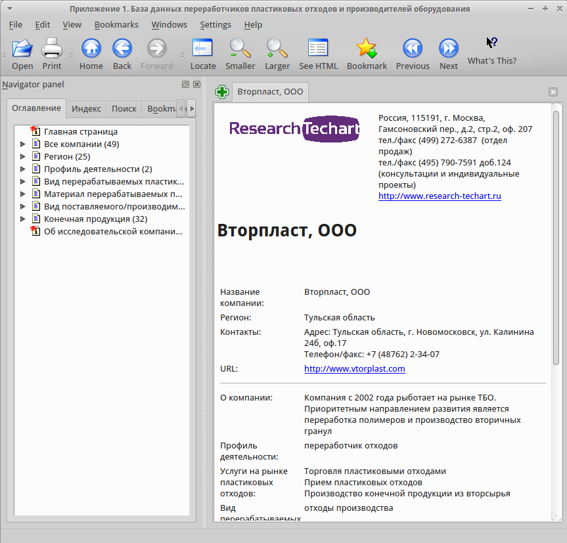Print the current page via Print icon
Viewport: 567px width, 543px height.
point(52,49)
